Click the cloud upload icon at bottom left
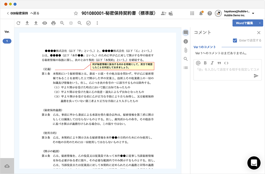The height and width of the screenshot is (174, 265). pos(7,166)
